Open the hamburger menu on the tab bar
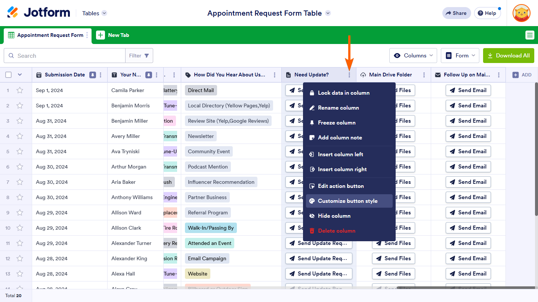This screenshot has width=538, height=302. click(530, 35)
